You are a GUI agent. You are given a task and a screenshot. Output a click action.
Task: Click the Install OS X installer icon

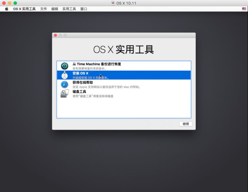(x=65, y=75)
